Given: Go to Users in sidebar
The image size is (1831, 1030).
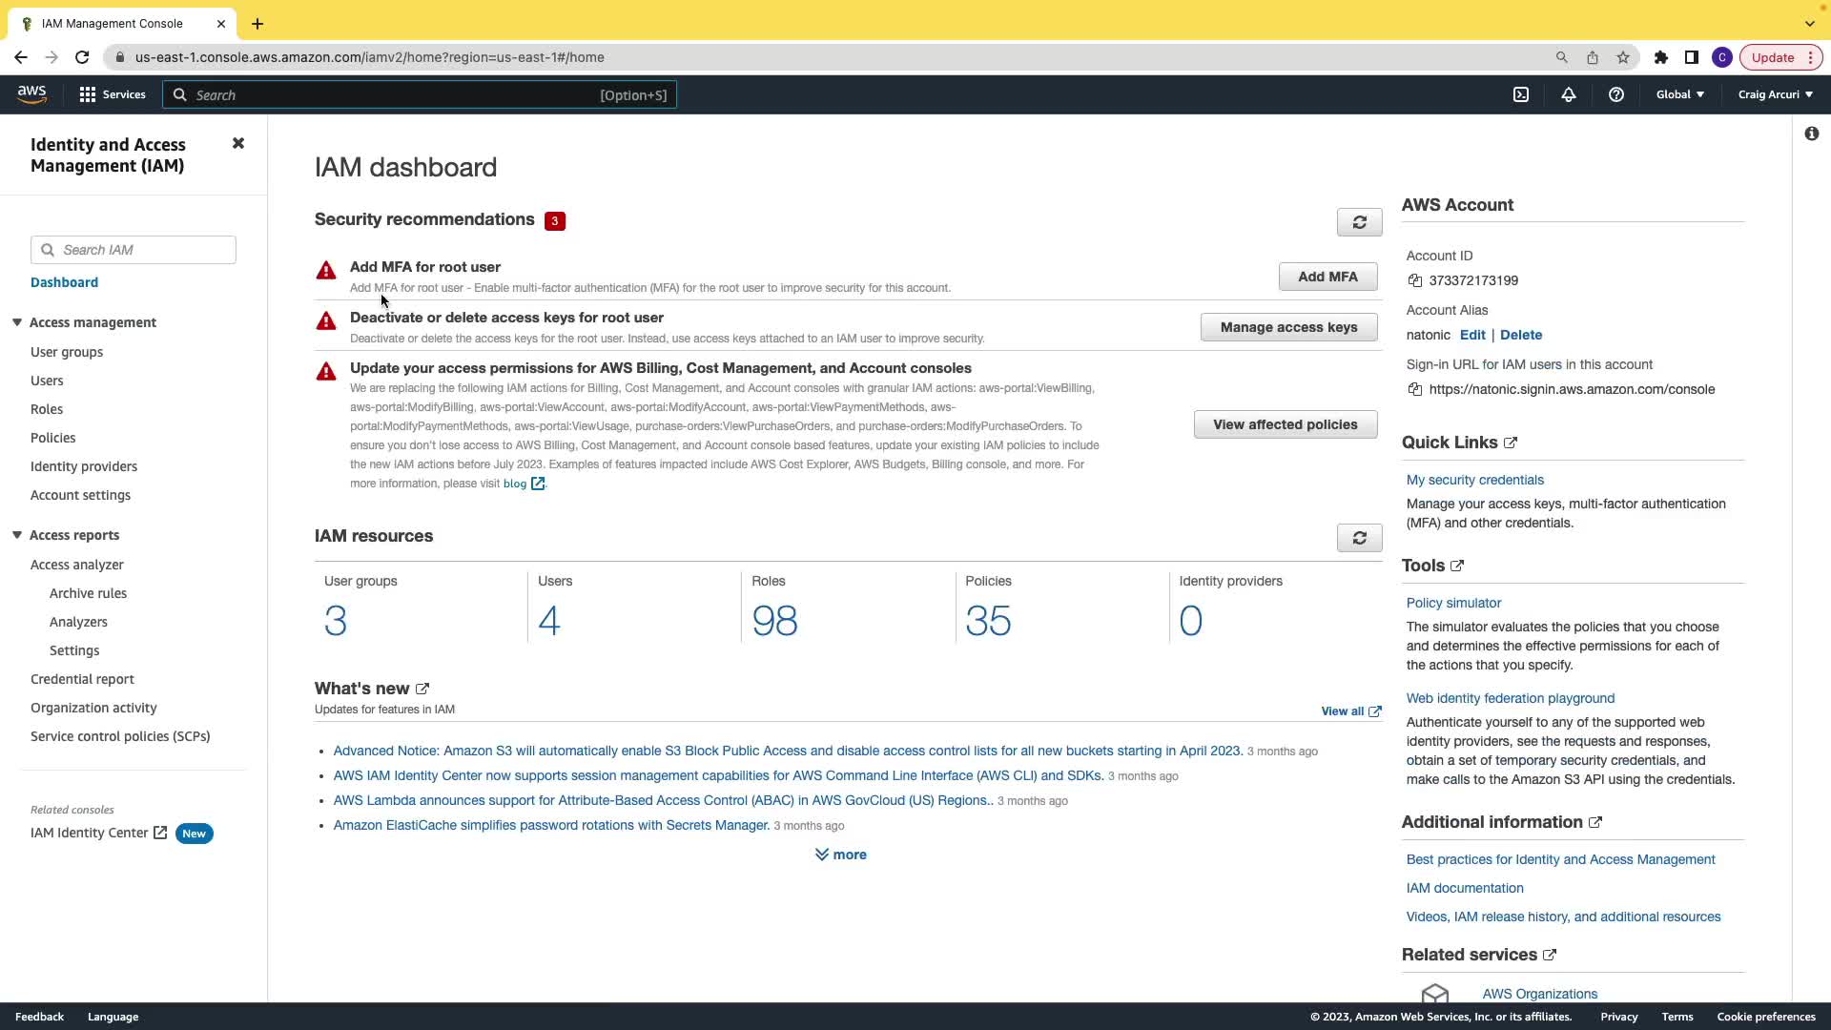Looking at the screenshot, I should (x=47, y=381).
